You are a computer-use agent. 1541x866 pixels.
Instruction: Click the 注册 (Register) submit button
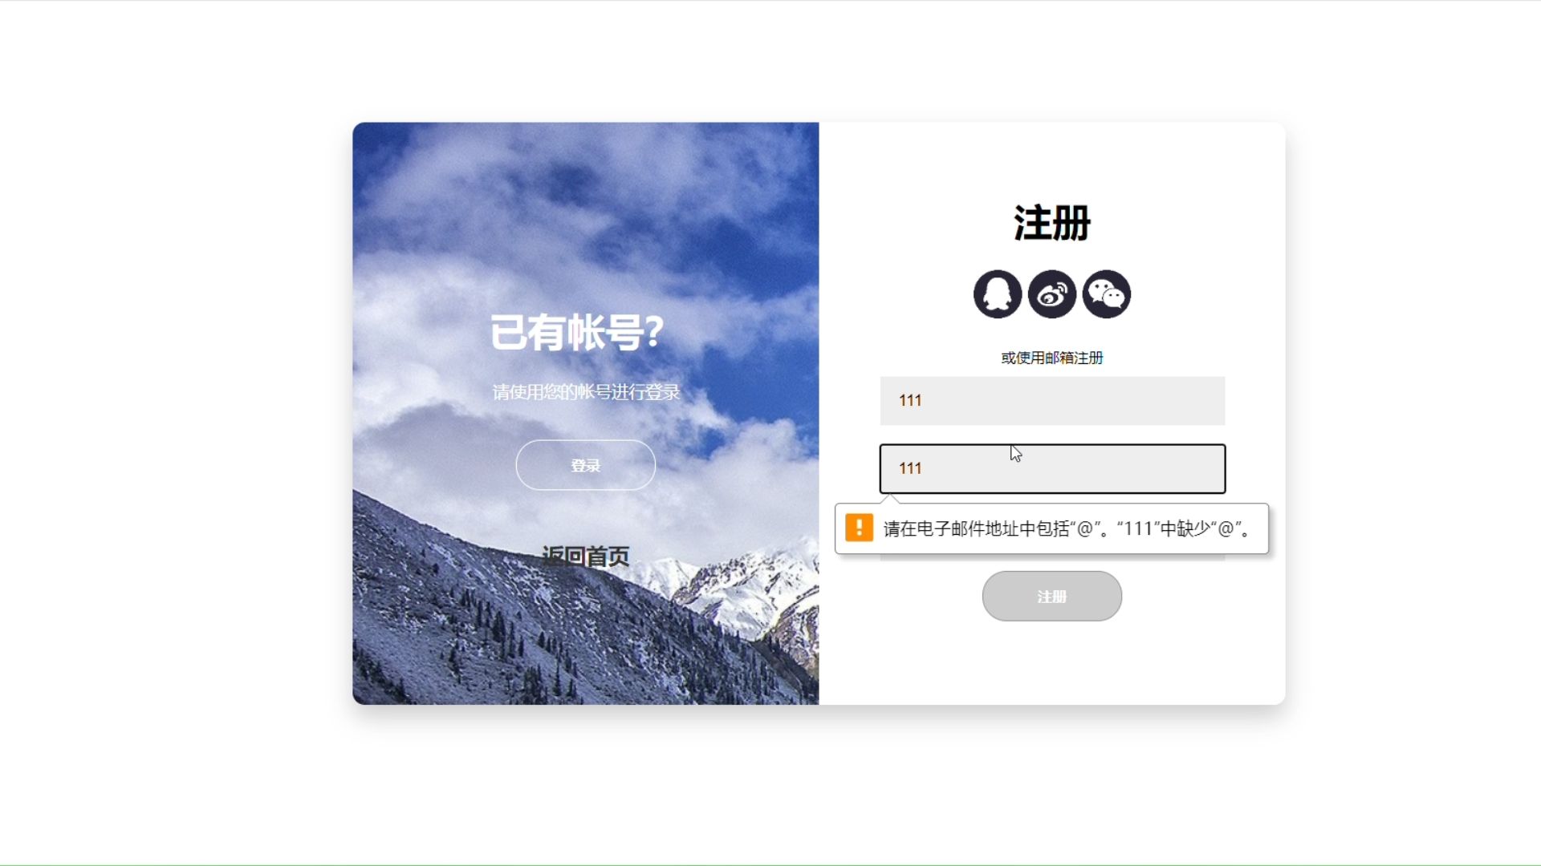click(x=1051, y=595)
